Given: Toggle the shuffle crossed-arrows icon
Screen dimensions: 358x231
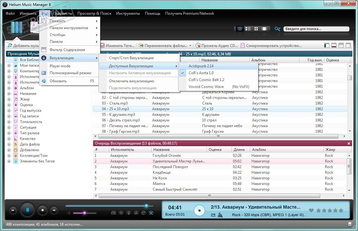Looking at the screenshot, I should click(x=151, y=213).
